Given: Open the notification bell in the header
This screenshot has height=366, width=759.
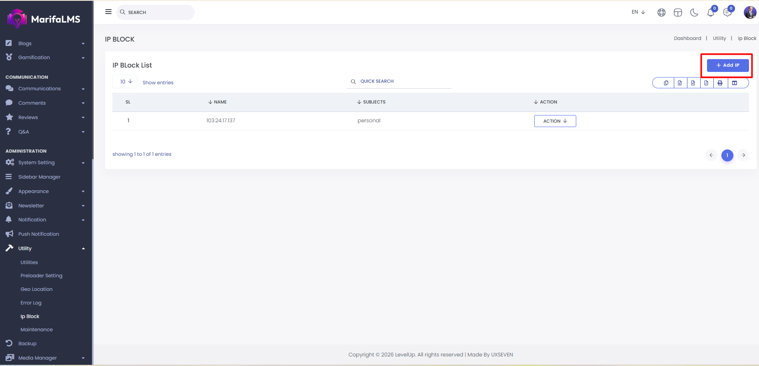Looking at the screenshot, I should 711,13.
